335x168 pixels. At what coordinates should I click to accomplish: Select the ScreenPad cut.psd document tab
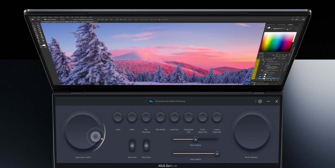(68, 22)
